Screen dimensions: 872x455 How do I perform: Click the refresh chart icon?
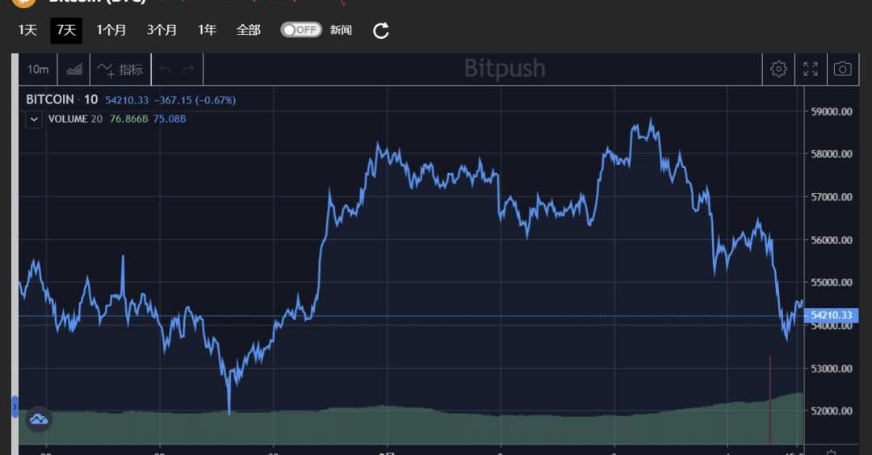tap(381, 31)
